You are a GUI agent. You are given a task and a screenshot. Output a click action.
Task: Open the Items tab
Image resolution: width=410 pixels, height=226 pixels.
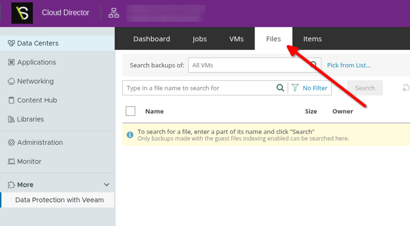point(312,39)
